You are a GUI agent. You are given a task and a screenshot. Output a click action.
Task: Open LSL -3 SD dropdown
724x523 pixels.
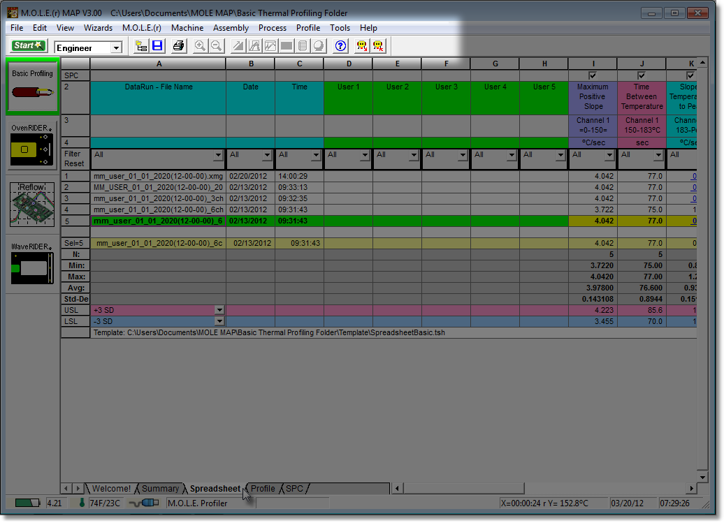219,321
